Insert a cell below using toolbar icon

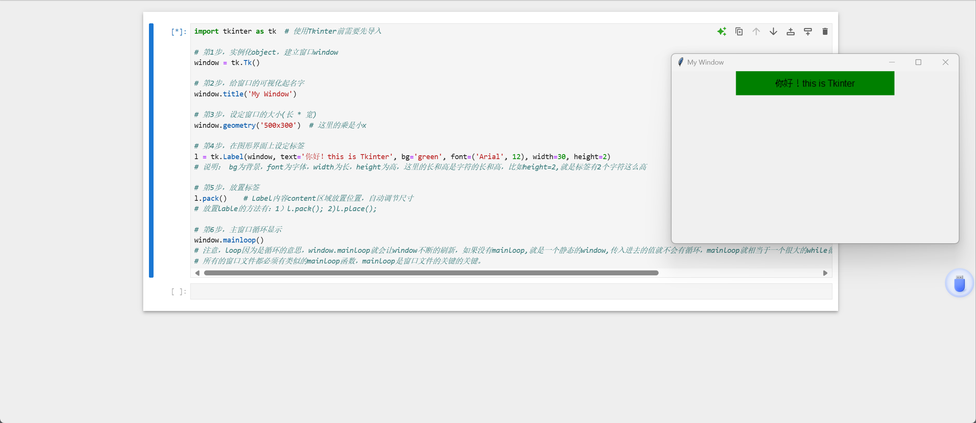[x=808, y=31]
